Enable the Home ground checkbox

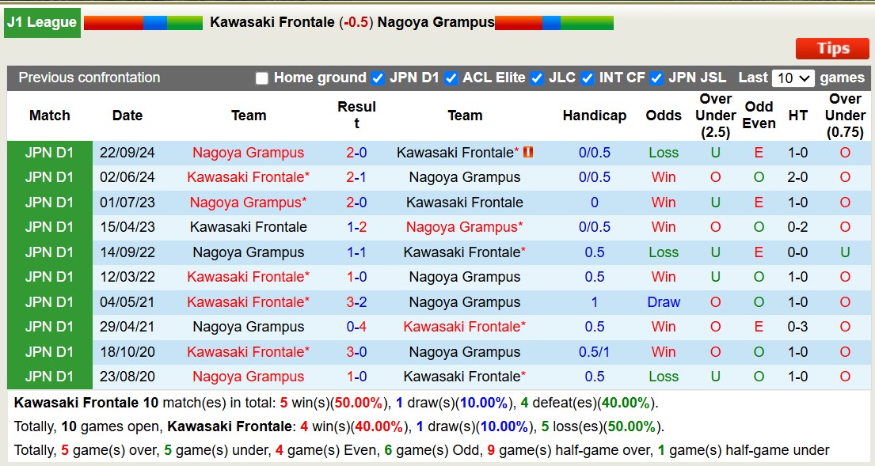pos(261,78)
